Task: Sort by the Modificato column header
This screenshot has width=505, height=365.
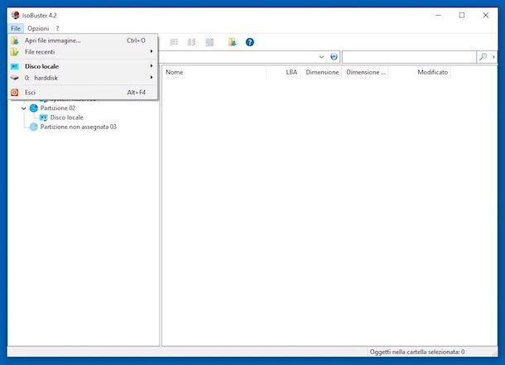Action: pyautogui.click(x=420, y=72)
